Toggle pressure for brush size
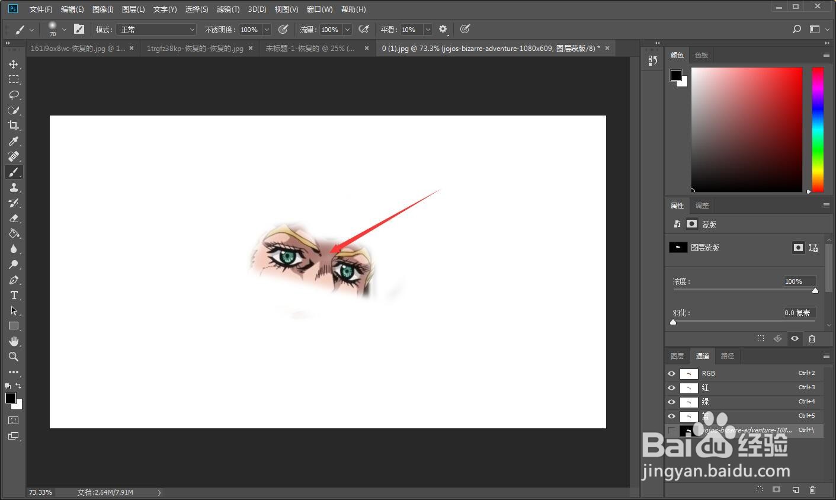 point(465,29)
